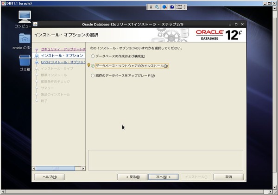This screenshot has height=195, width=278.
Task: Select データベース・ソフトウェアのみインストール radio button
Action: [x=93, y=66]
